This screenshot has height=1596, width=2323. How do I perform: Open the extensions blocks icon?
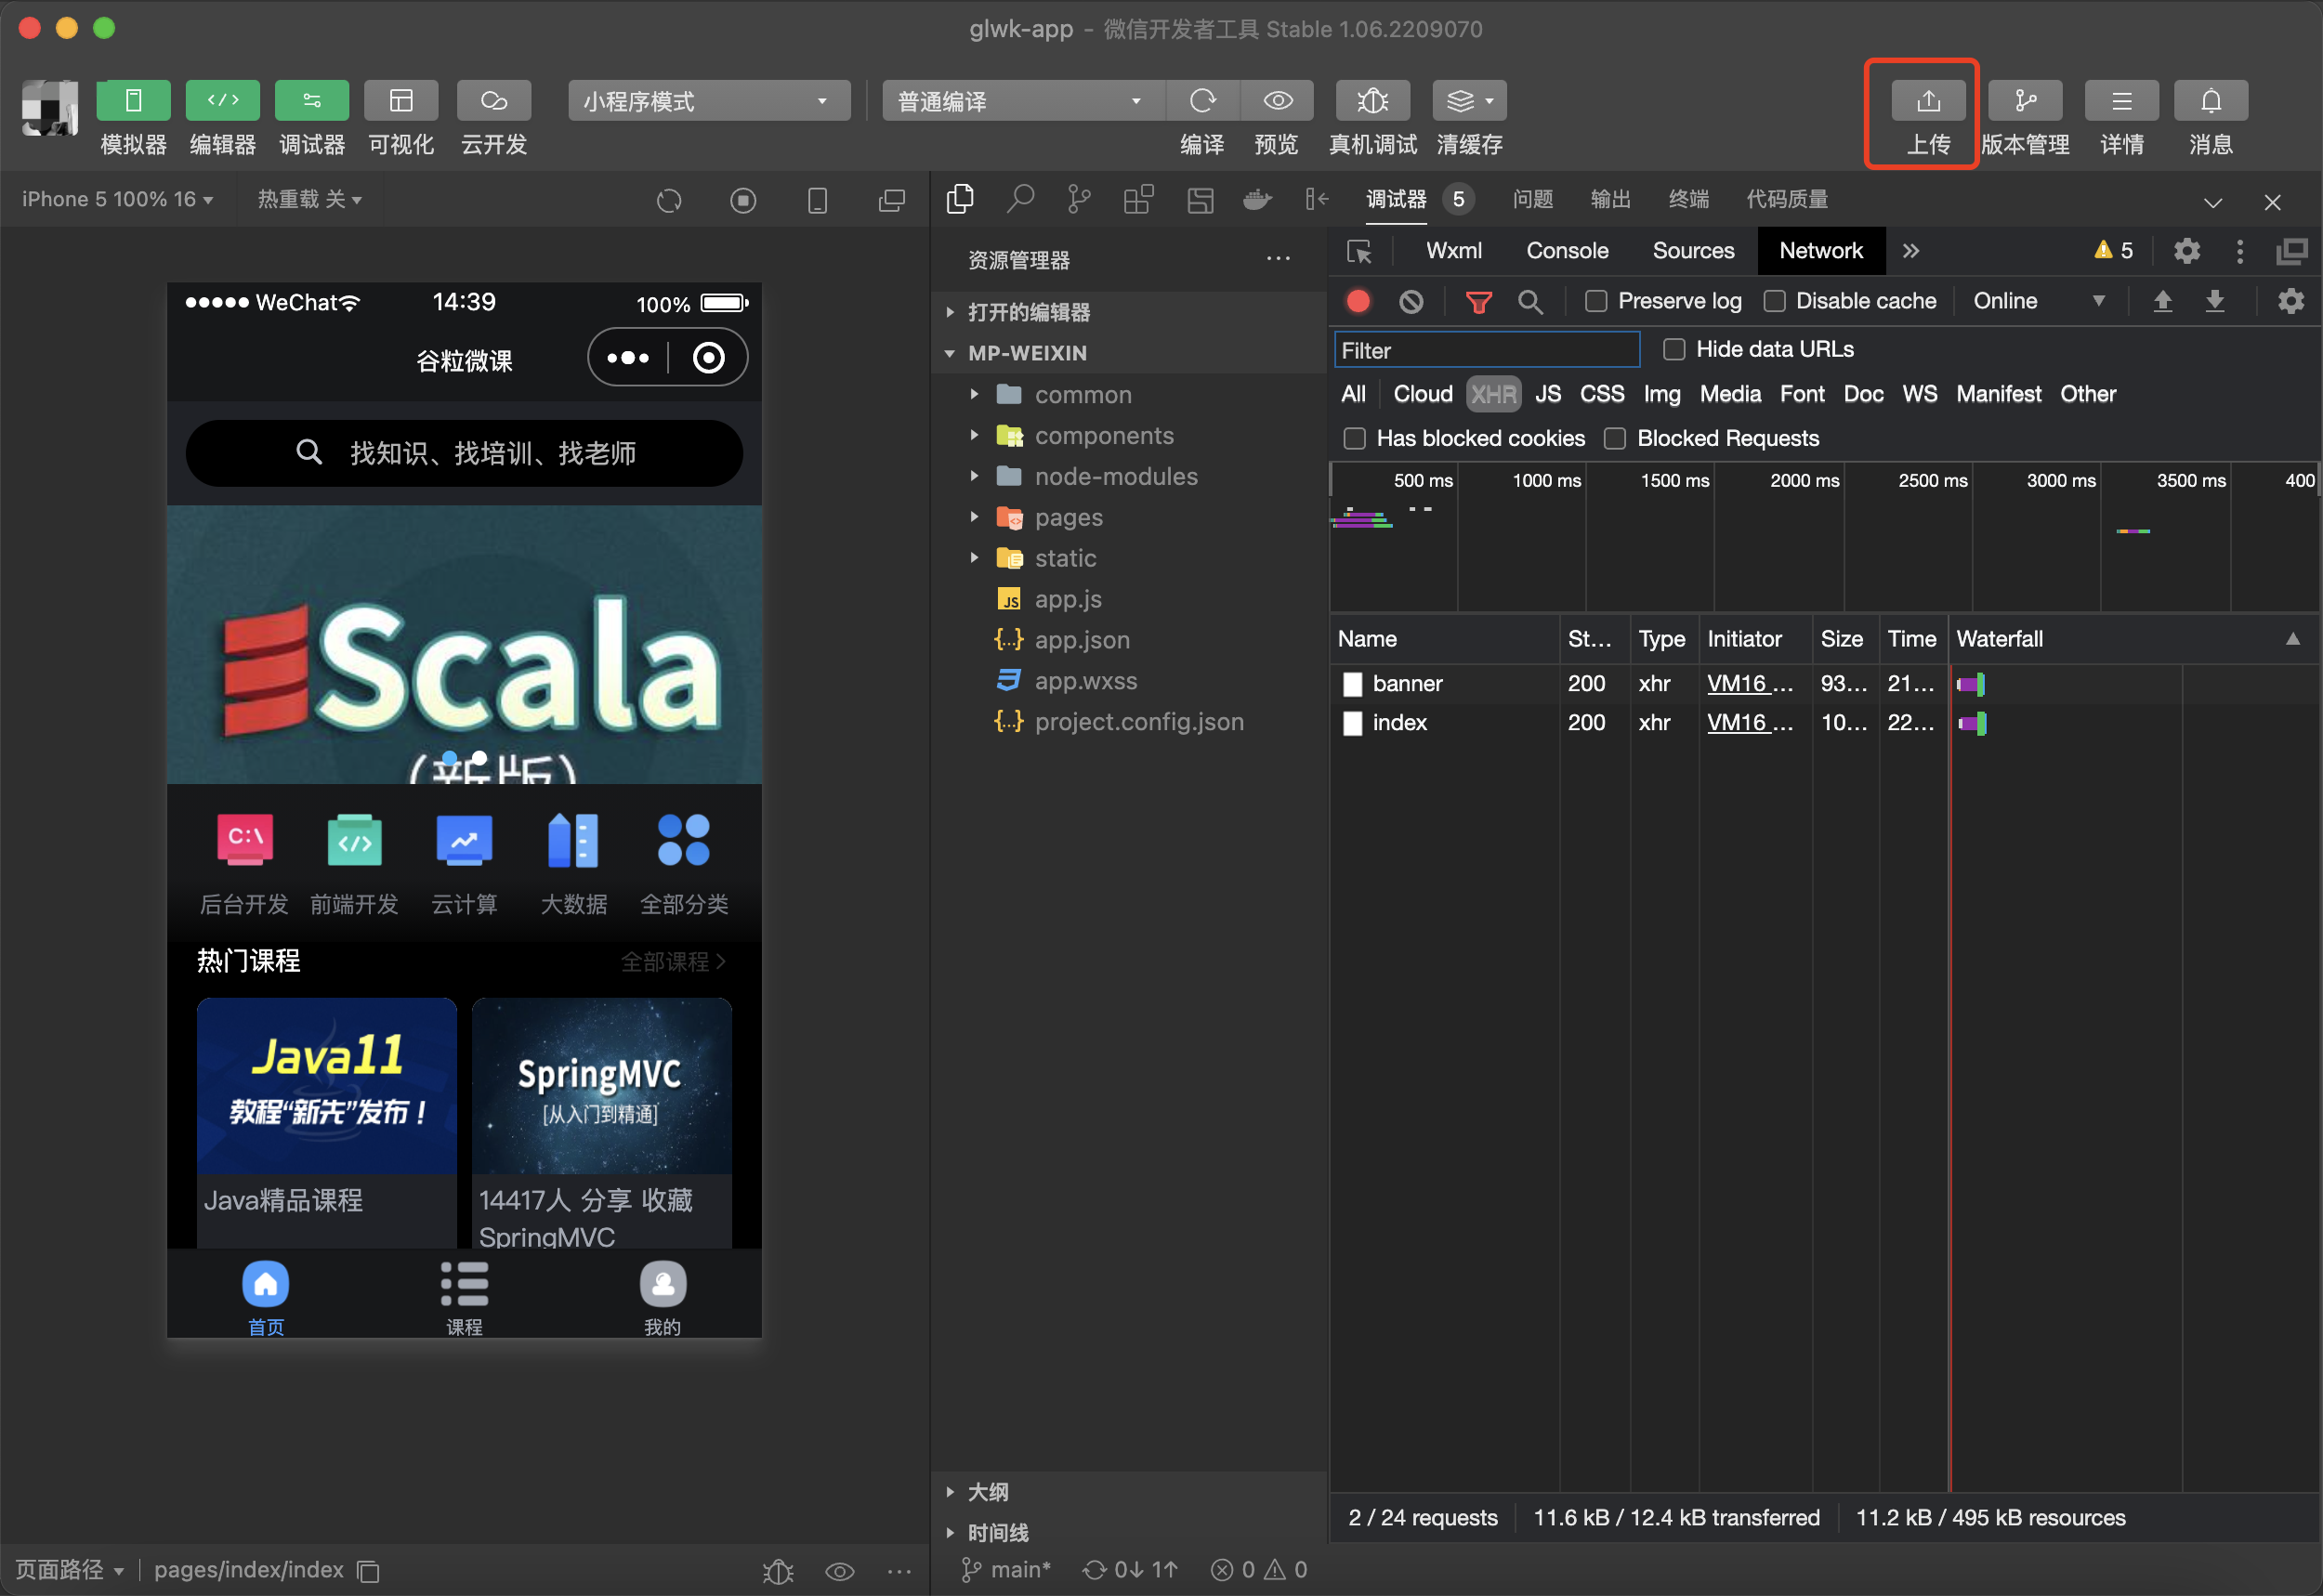pos(1138,199)
